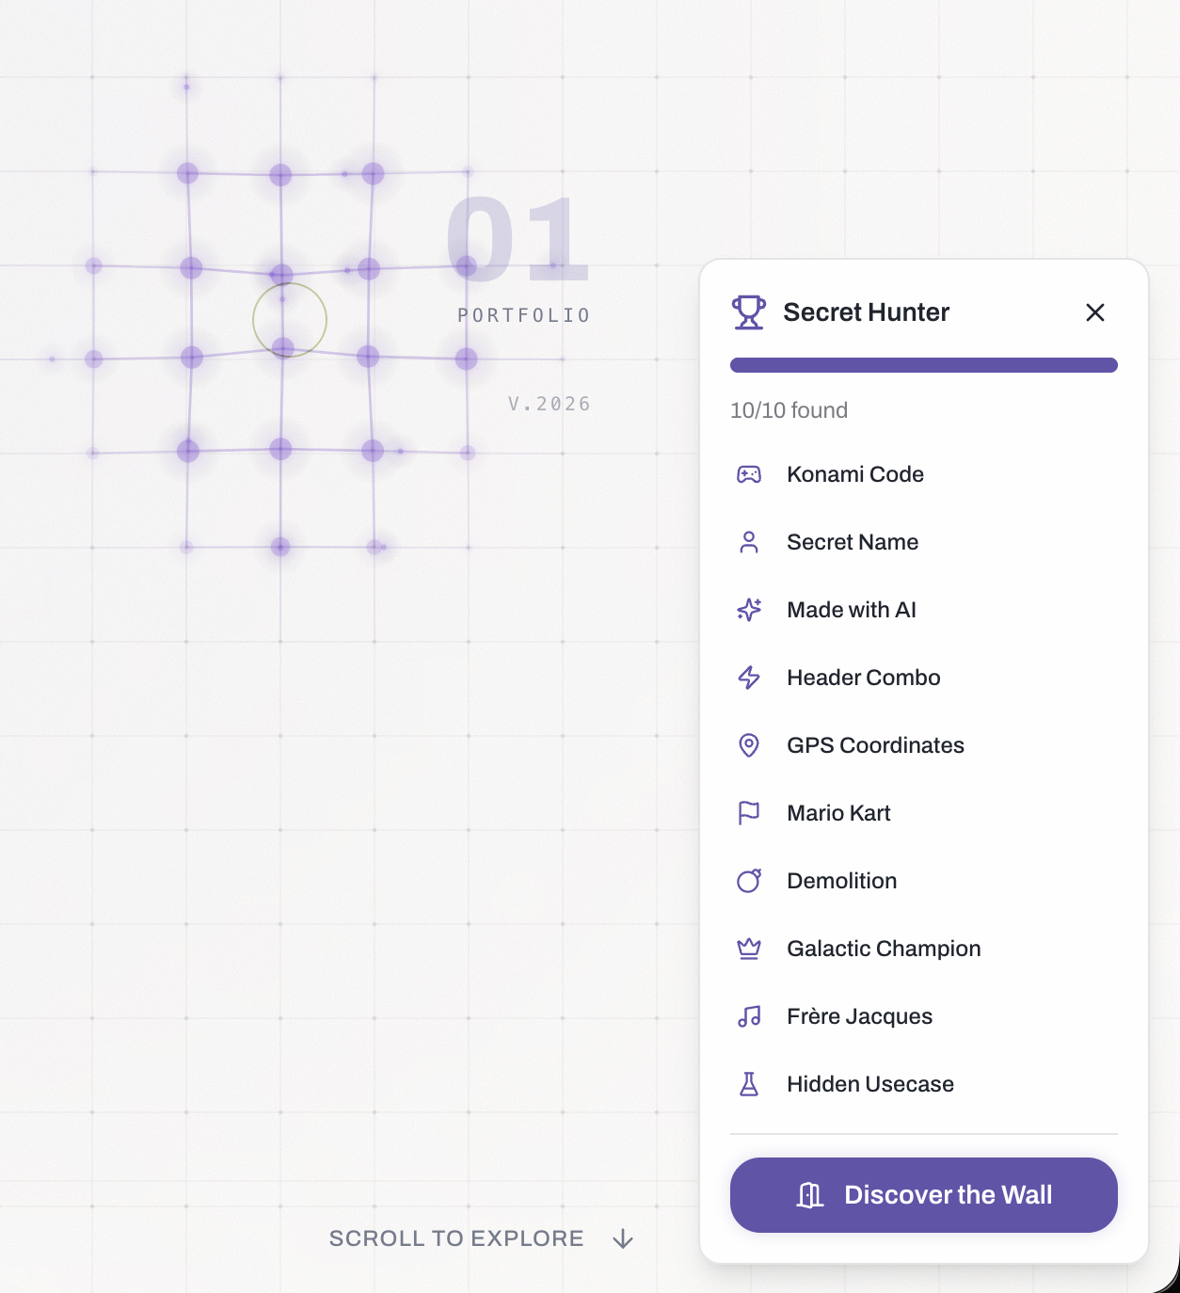
Task: Click the Secret Hunter progress bar
Action: [x=923, y=365]
